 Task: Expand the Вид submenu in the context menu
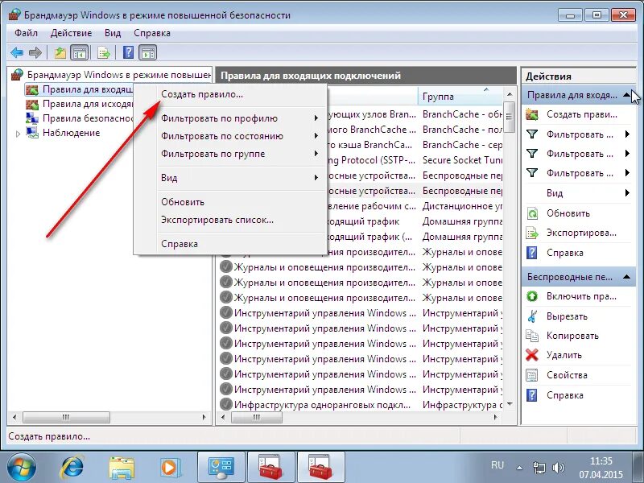click(230, 177)
